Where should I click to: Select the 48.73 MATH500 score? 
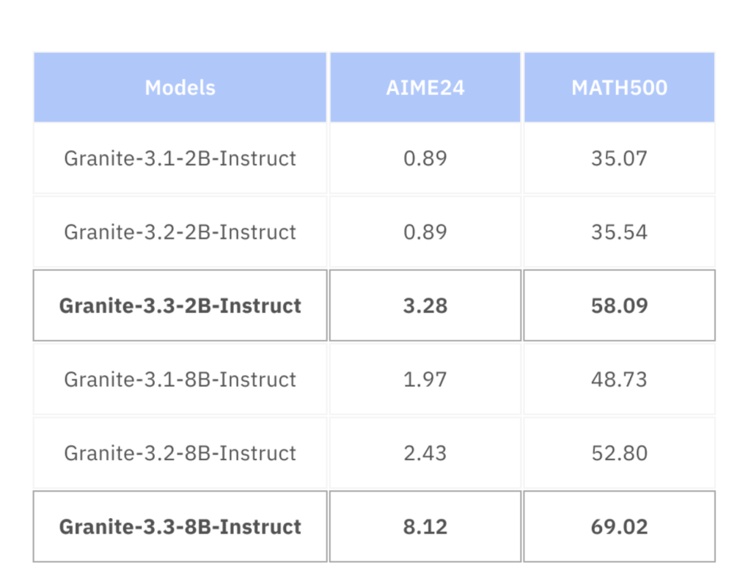619,380
